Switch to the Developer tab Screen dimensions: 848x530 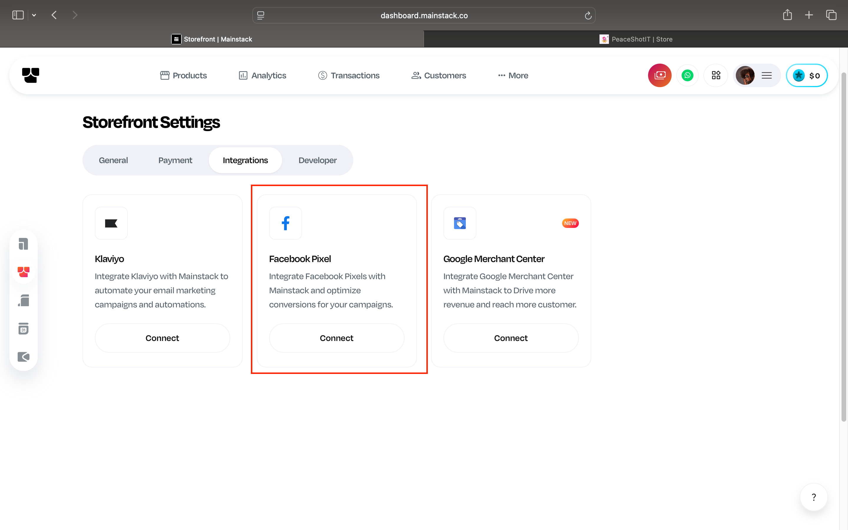pos(317,160)
